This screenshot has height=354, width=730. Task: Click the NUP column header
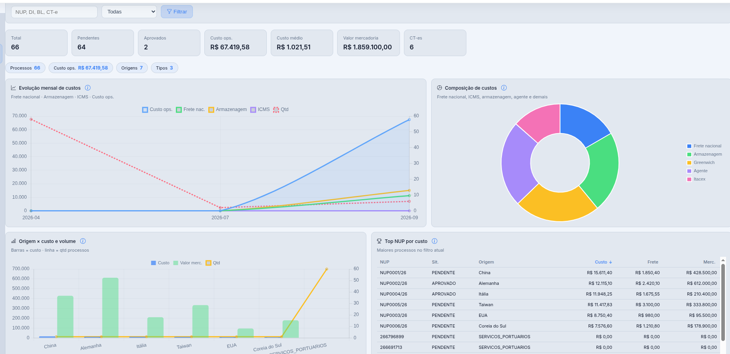click(x=385, y=262)
